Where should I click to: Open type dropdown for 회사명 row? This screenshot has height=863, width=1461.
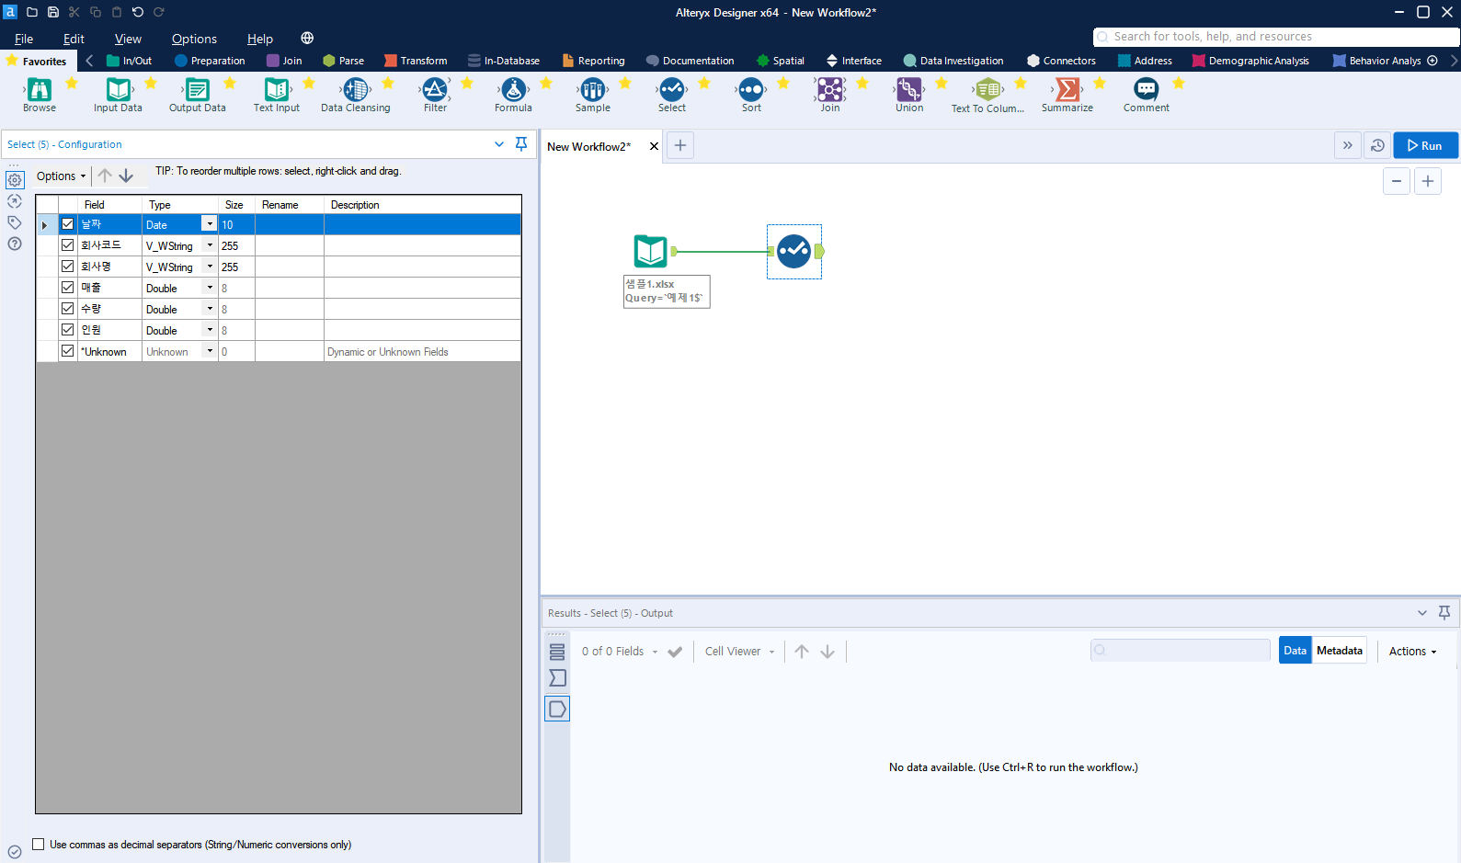pyautogui.click(x=210, y=267)
